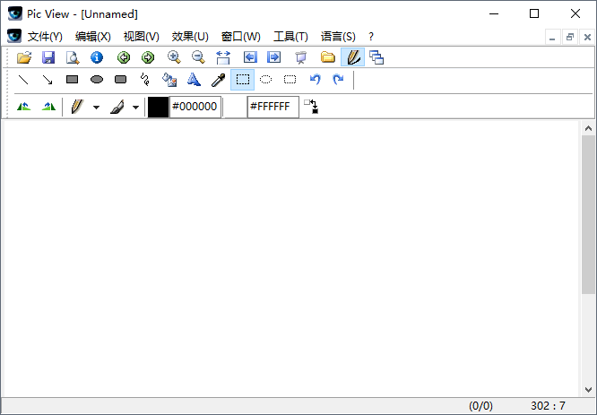This screenshot has height=415, width=597.
Task: Select the filled Rectangle tool
Action: point(72,80)
